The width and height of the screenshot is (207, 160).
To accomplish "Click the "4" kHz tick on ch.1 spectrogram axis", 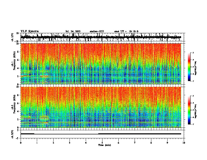I will click(x=18, y=68).
